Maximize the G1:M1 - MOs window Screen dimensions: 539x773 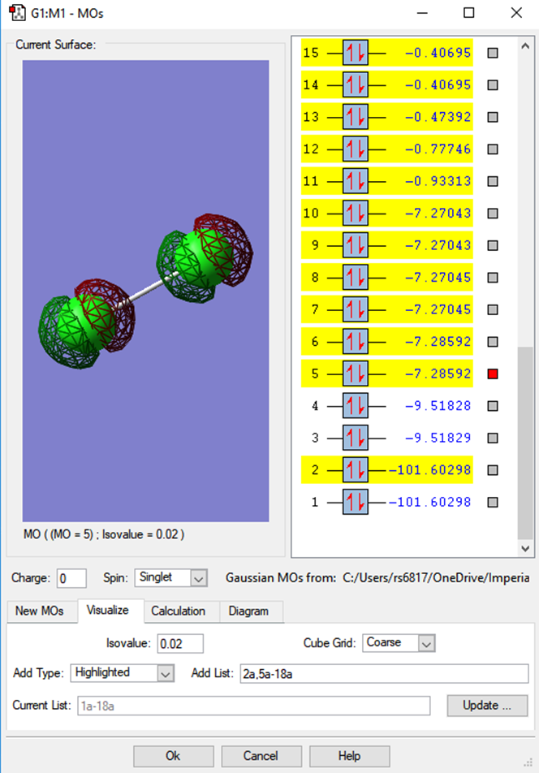[469, 13]
